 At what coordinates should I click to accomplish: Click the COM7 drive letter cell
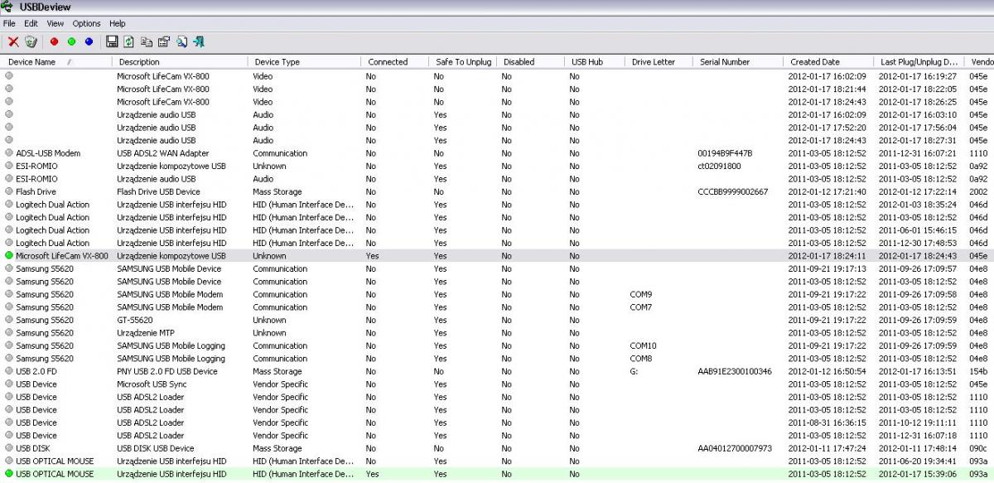coord(641,307)
